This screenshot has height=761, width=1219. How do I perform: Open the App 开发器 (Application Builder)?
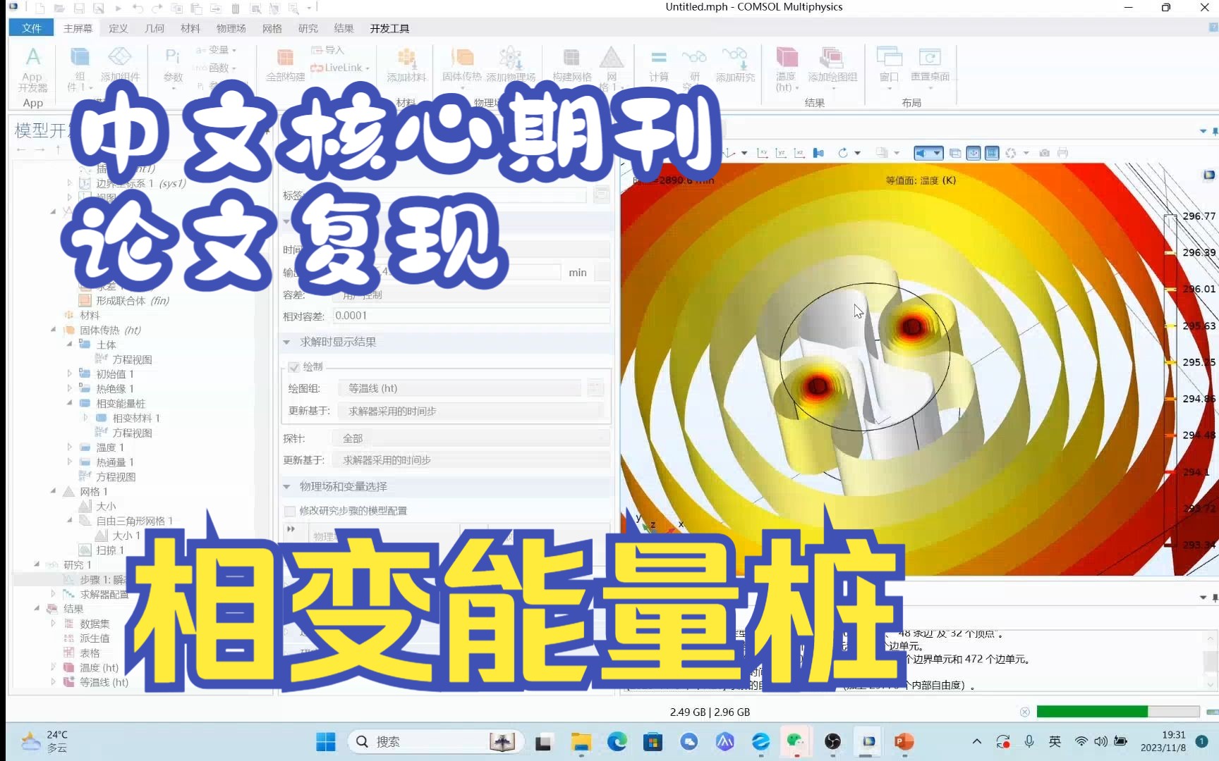(32, 67)
